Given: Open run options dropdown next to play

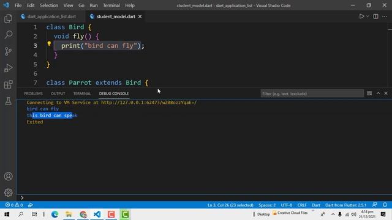Looking at the screenshot, I should coord(367,16).
